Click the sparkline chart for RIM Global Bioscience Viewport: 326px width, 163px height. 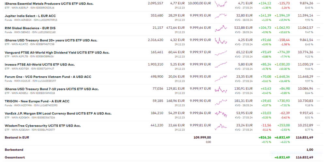pyautogui.click(x=221, y=28)
